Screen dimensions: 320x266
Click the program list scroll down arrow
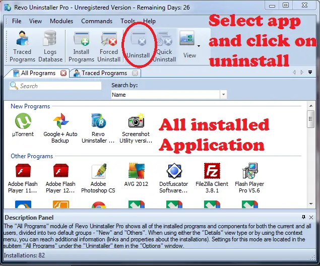pos(311,204)
